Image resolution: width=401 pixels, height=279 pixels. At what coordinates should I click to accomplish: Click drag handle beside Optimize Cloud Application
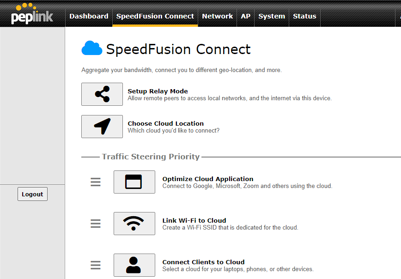point(96,182)
